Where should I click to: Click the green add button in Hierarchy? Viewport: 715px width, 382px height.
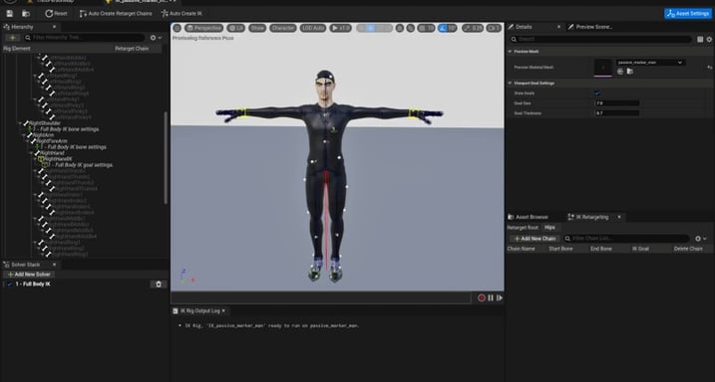12,38
